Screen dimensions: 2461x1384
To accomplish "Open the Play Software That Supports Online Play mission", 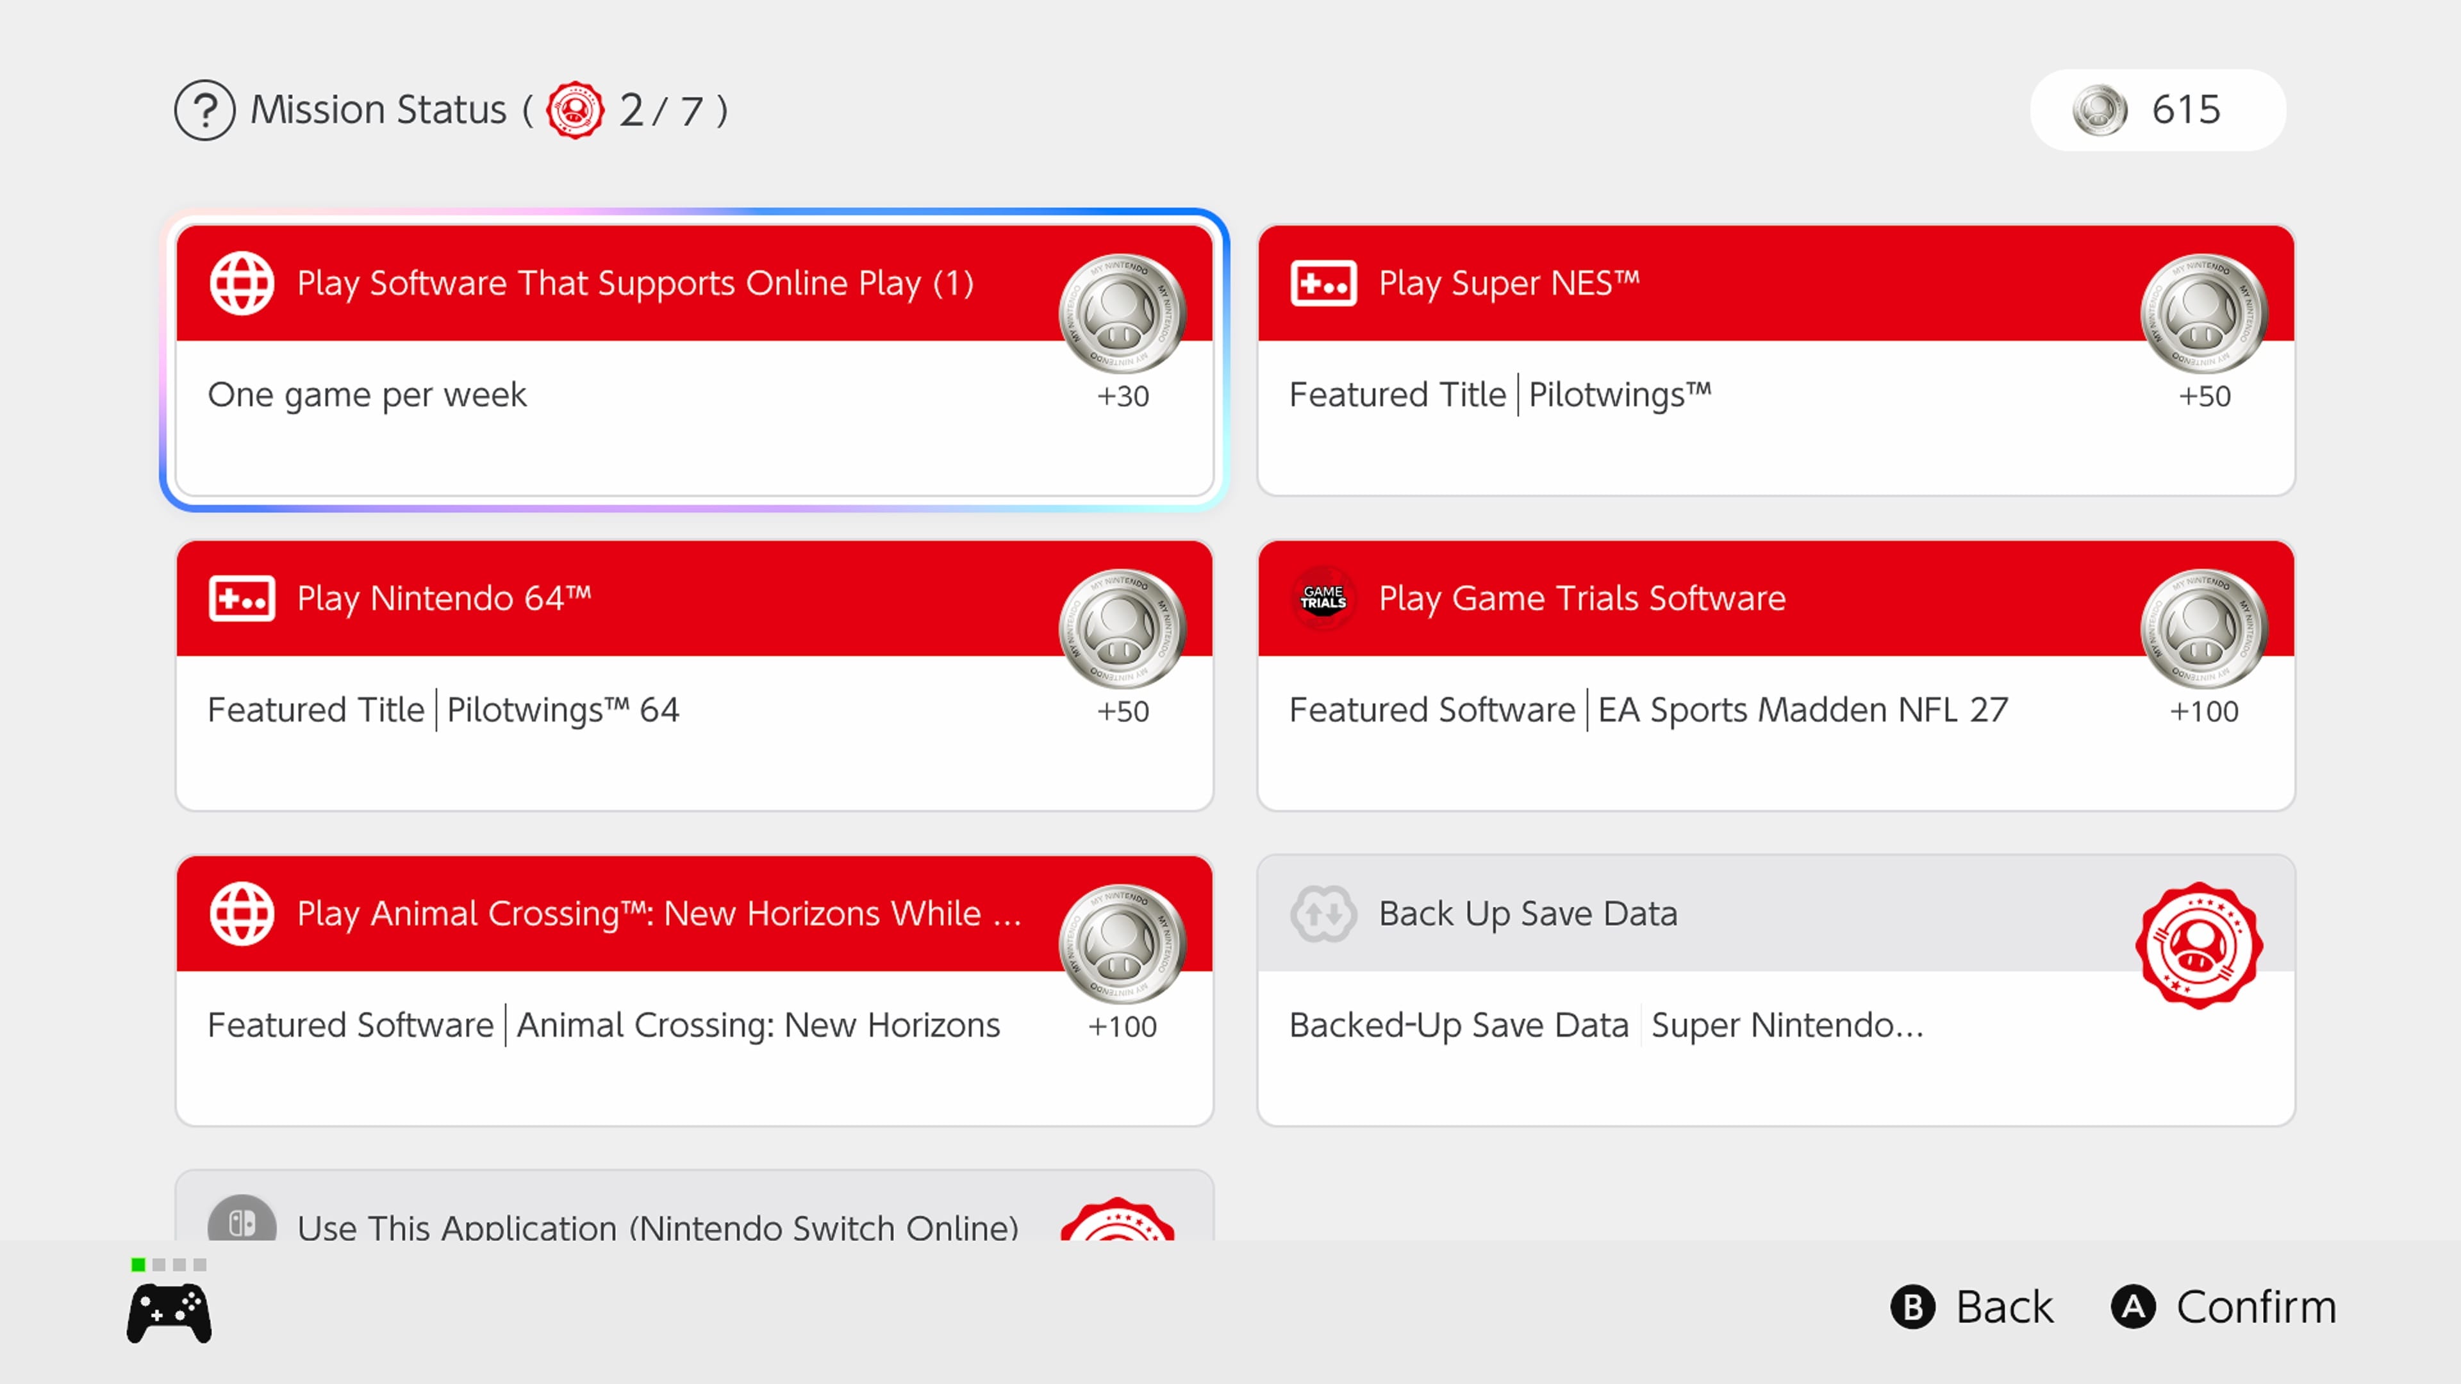I will tap(695, 360).
